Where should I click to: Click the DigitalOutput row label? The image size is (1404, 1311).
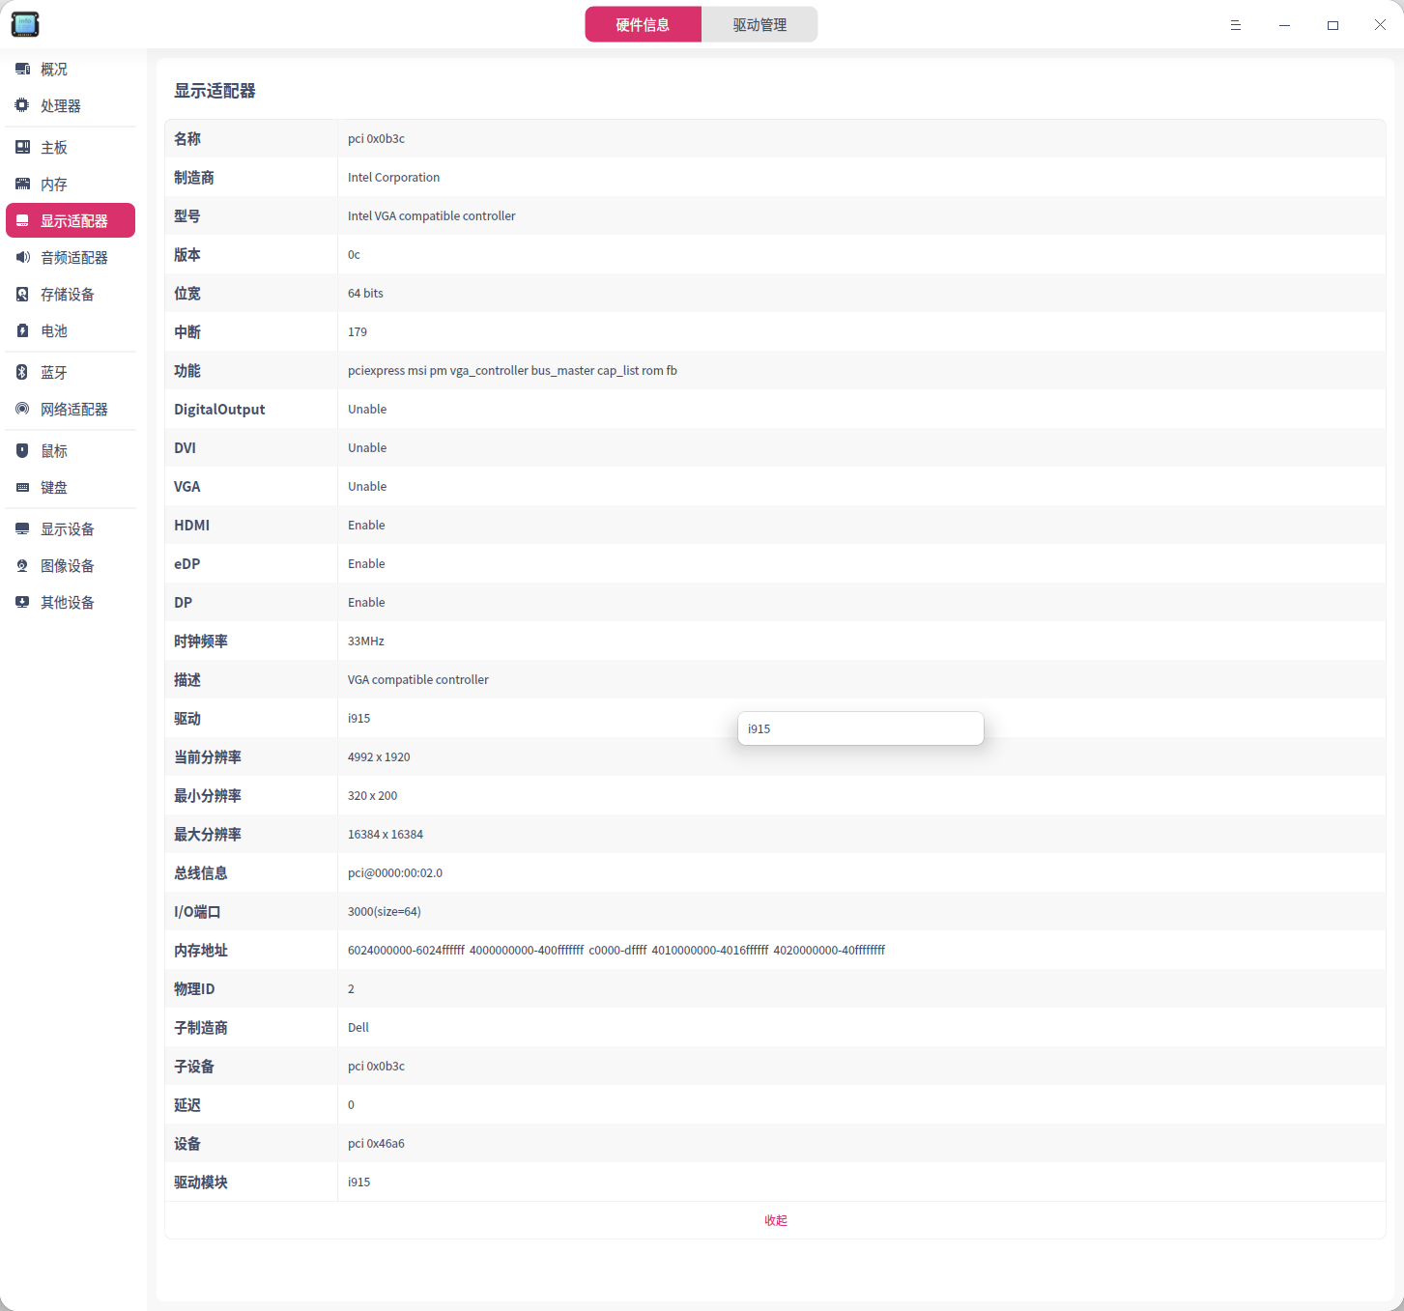219,409
